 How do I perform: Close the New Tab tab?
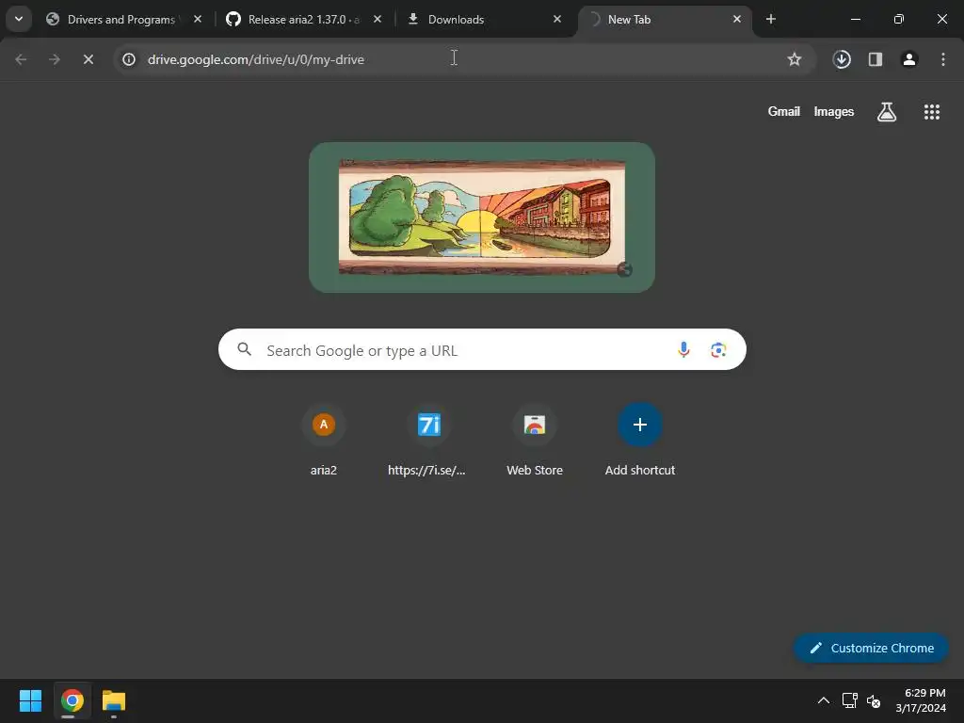[736, 19]
